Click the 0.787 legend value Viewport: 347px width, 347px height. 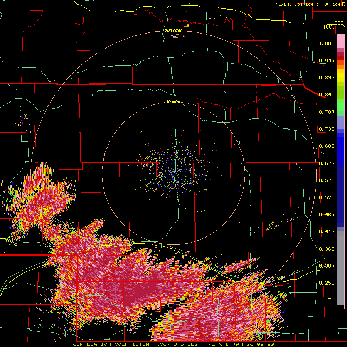327,112
